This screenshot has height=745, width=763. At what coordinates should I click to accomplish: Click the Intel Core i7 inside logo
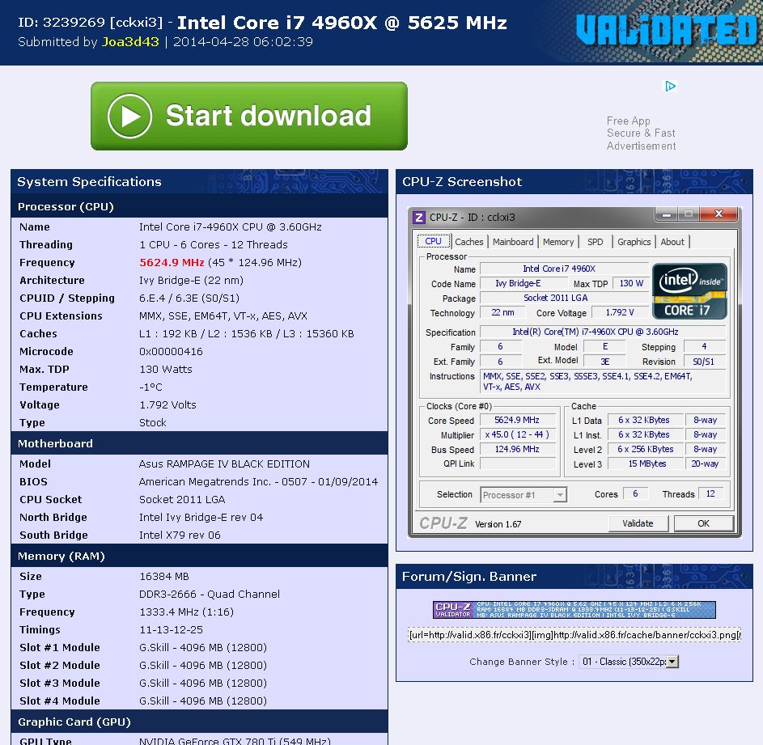[x=689, y=291]
